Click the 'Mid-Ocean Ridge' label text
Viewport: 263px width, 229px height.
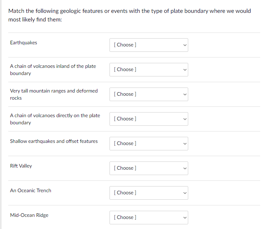(x=29, y=215)
